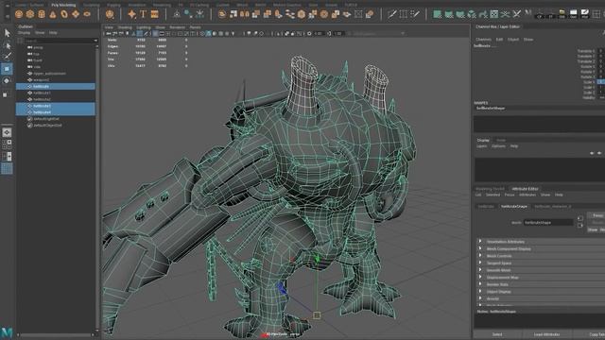This screenshot has height=340, width=605.
Task: Select the Offset Edge Loop shelf tool
Action: click(415, 15)
